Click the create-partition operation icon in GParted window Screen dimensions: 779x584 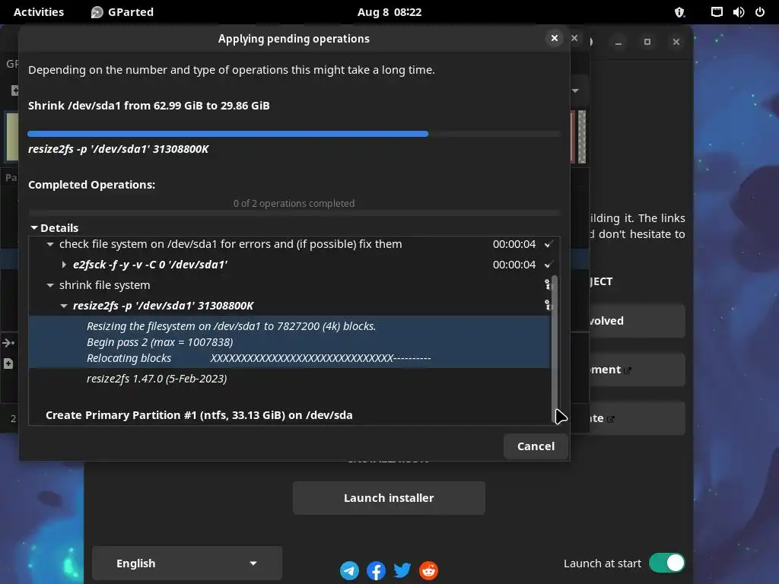[8, 363]
